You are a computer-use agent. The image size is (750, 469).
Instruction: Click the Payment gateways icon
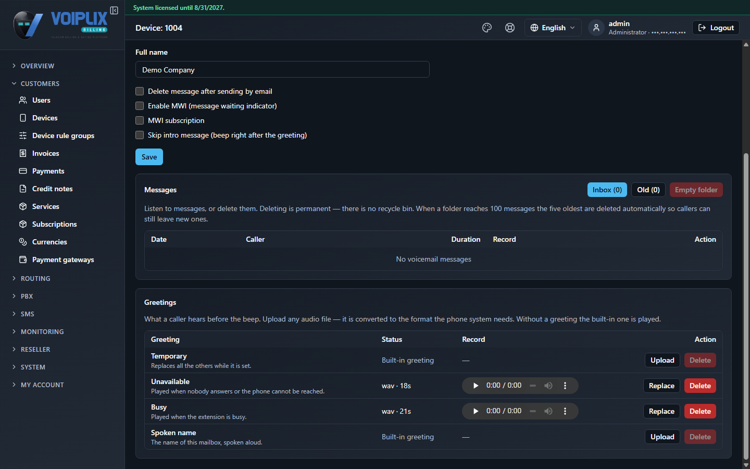[x=23, y=260]
